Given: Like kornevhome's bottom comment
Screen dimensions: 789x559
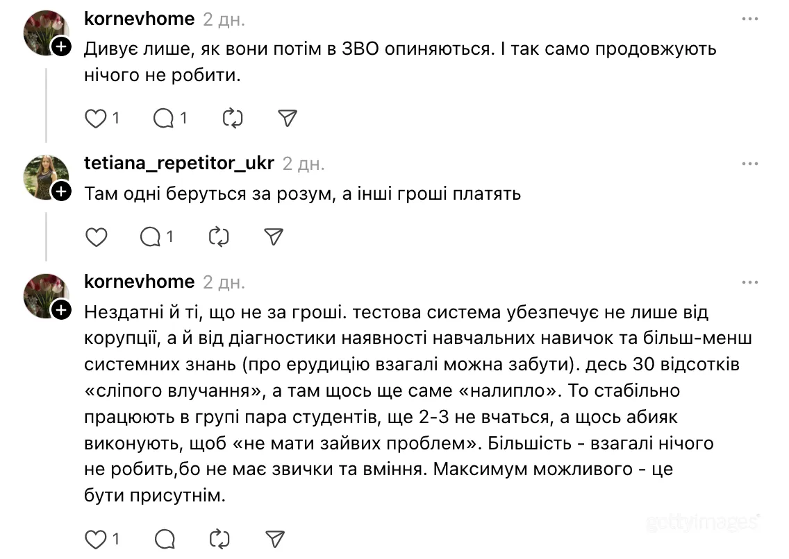Looking at the screenshot, I should pos(95,537).
